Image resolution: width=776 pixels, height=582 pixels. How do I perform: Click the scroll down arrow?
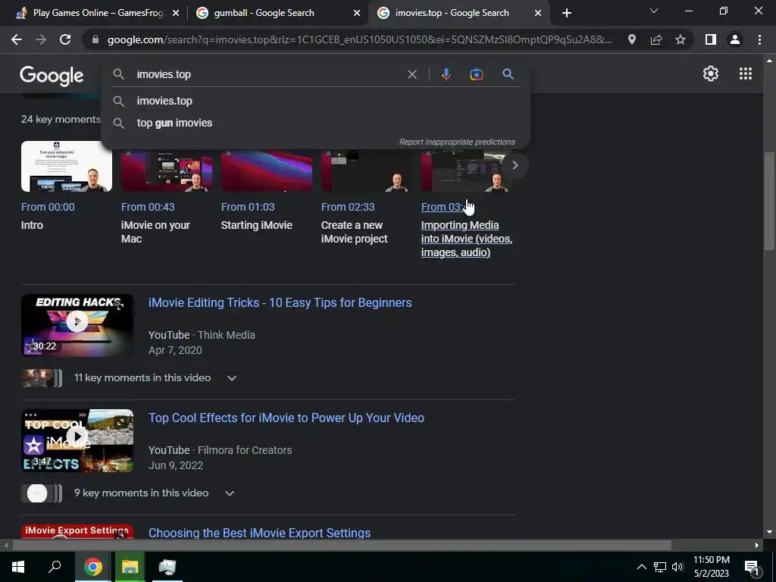tap(769, 532)
